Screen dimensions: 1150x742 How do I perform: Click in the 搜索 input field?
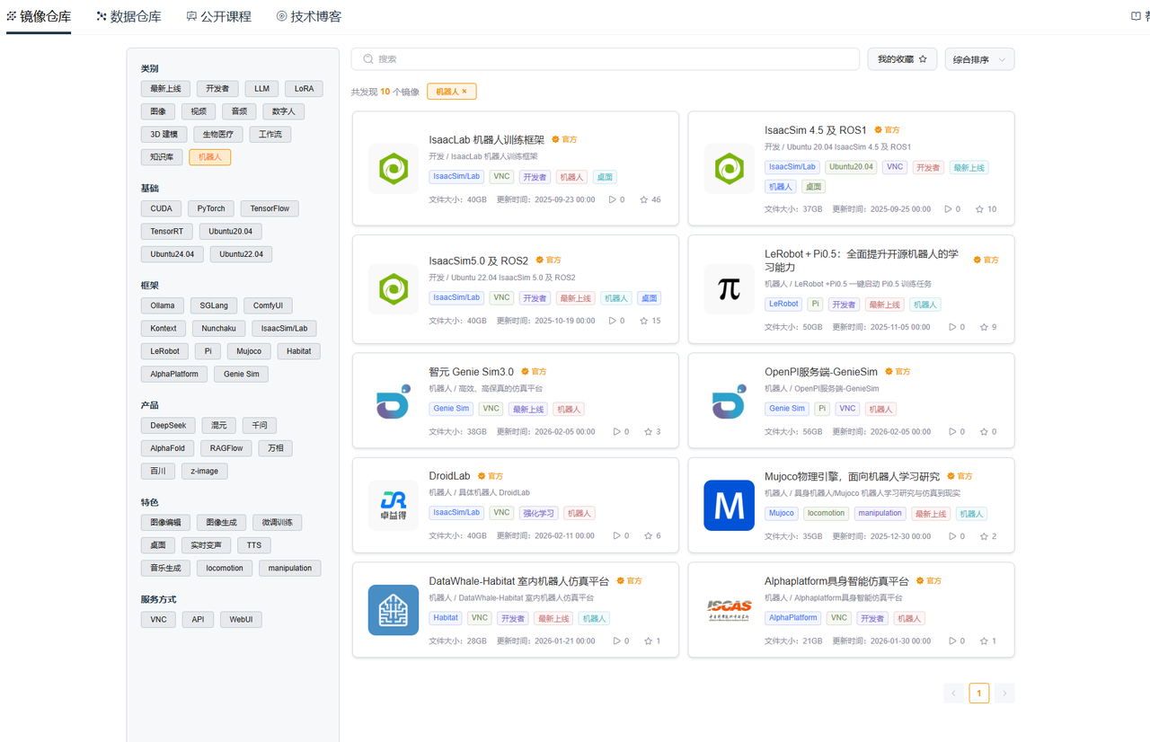point(606,59)
